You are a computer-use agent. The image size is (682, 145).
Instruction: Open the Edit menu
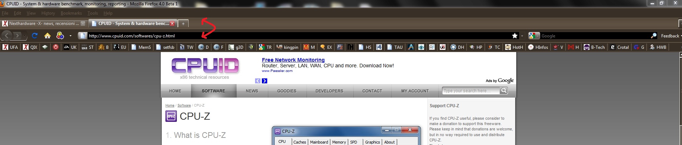(18, 13)
